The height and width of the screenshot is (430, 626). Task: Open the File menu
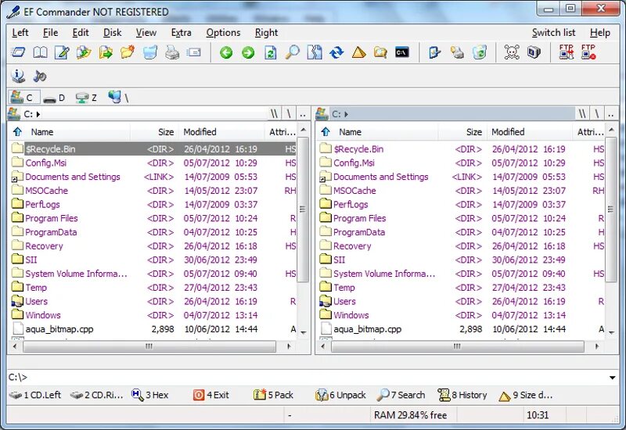50,32
